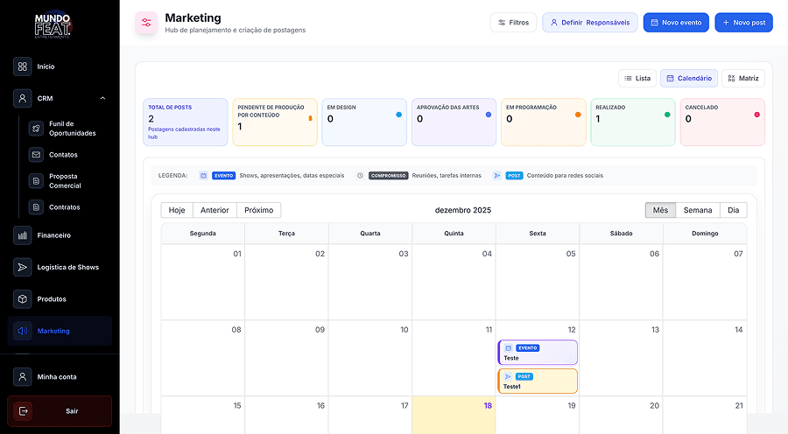
Task: Click Definir Responsáveis button
Action: [590, 23]
